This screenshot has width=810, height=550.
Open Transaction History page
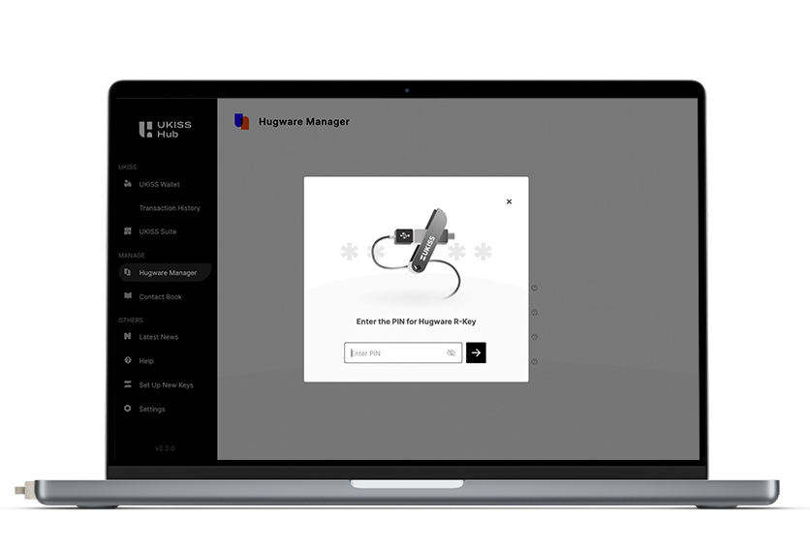170,208
